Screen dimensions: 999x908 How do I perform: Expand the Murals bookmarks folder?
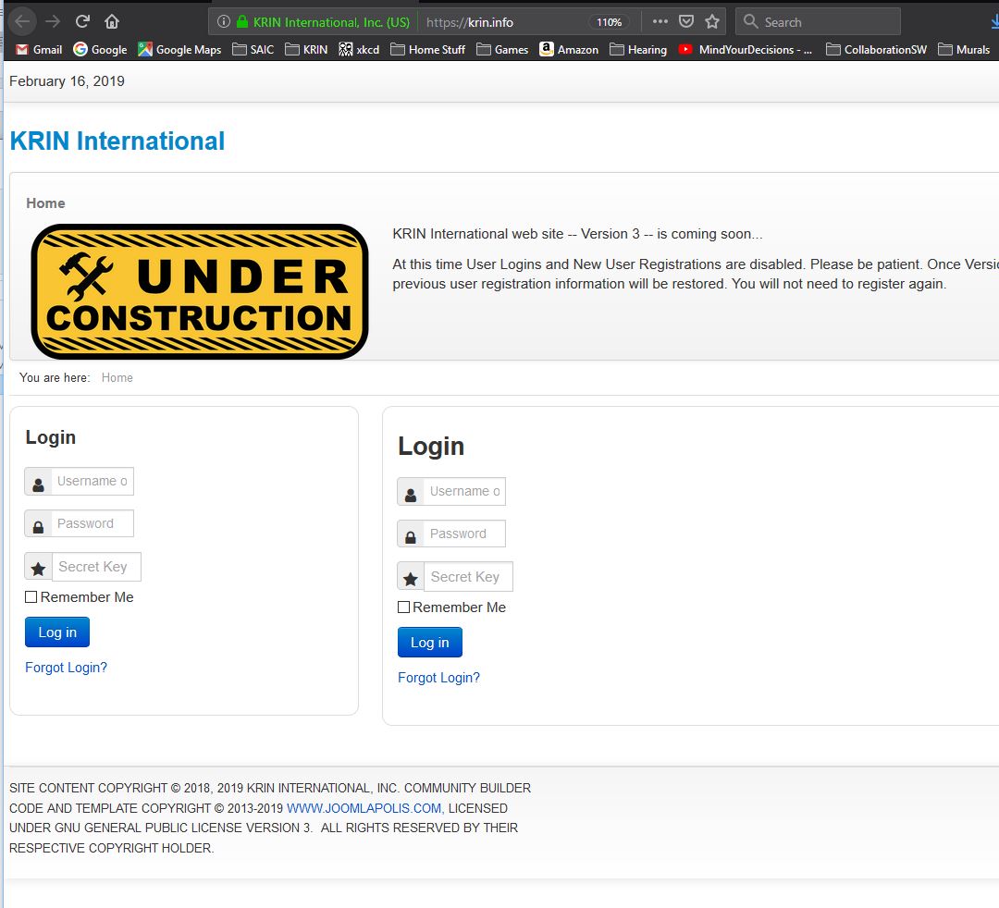pos(964,50)
